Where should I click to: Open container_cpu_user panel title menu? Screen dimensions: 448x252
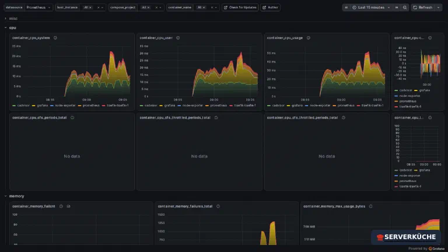tap(156, 38)
